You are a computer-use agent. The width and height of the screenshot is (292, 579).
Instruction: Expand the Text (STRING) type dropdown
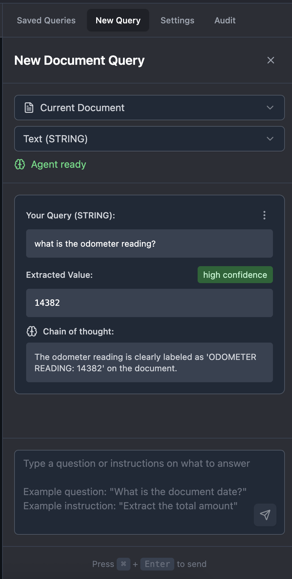pos(149,139)
